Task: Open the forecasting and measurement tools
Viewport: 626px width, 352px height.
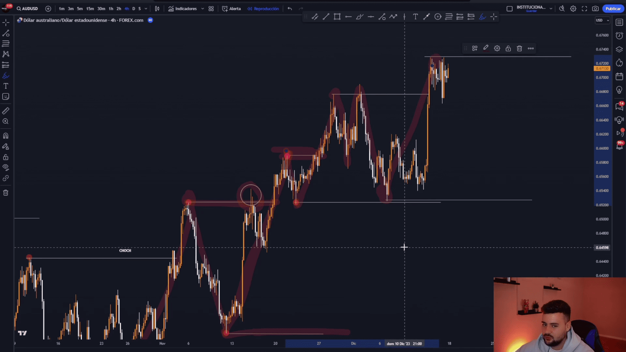Action: pos(6,65)
